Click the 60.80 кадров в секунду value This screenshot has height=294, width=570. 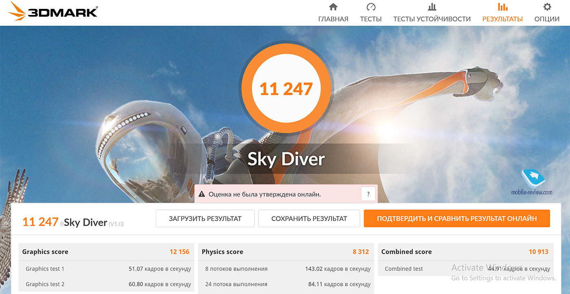(160, 284)
